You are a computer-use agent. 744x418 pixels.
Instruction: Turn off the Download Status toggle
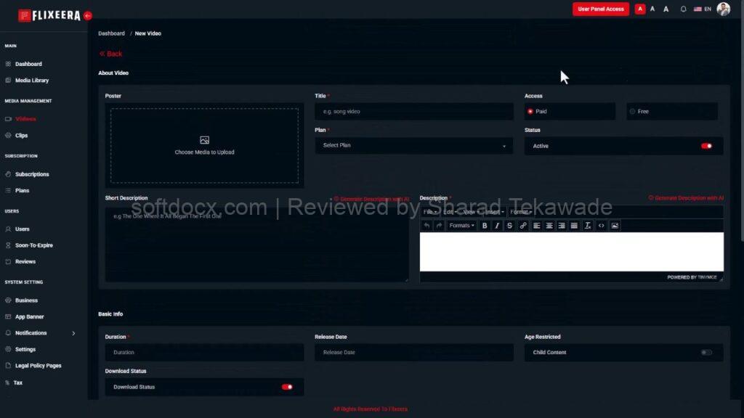point(287,387)
